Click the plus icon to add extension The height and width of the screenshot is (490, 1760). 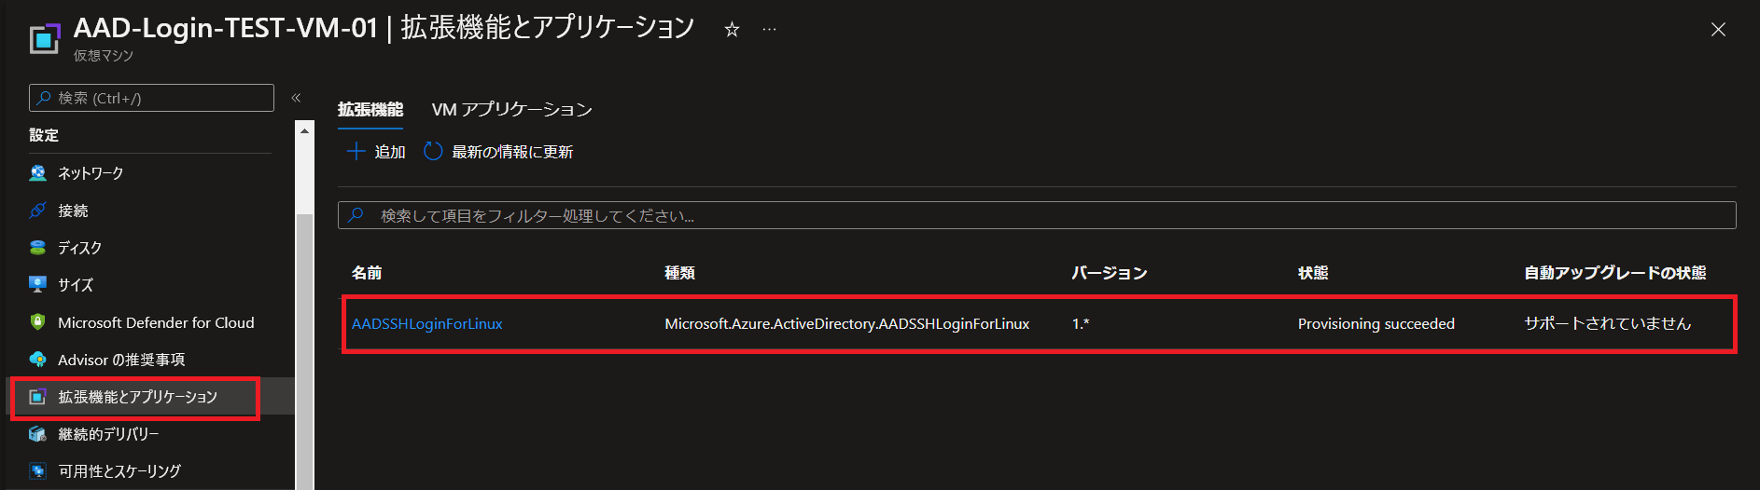coord(356,151)
